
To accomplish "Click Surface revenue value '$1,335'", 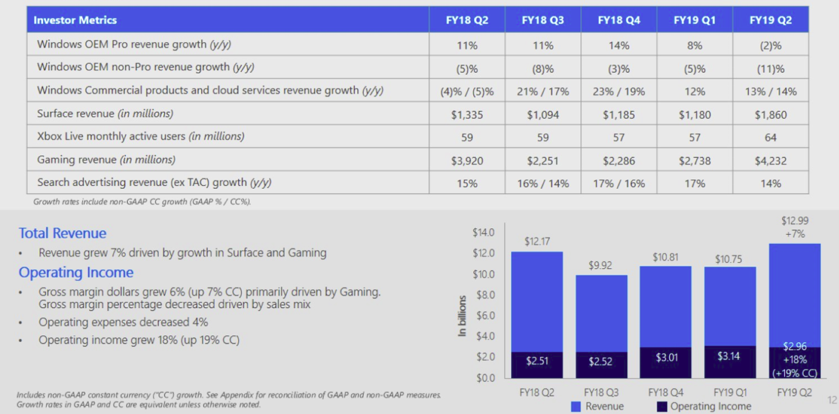I will click(467, 115).
